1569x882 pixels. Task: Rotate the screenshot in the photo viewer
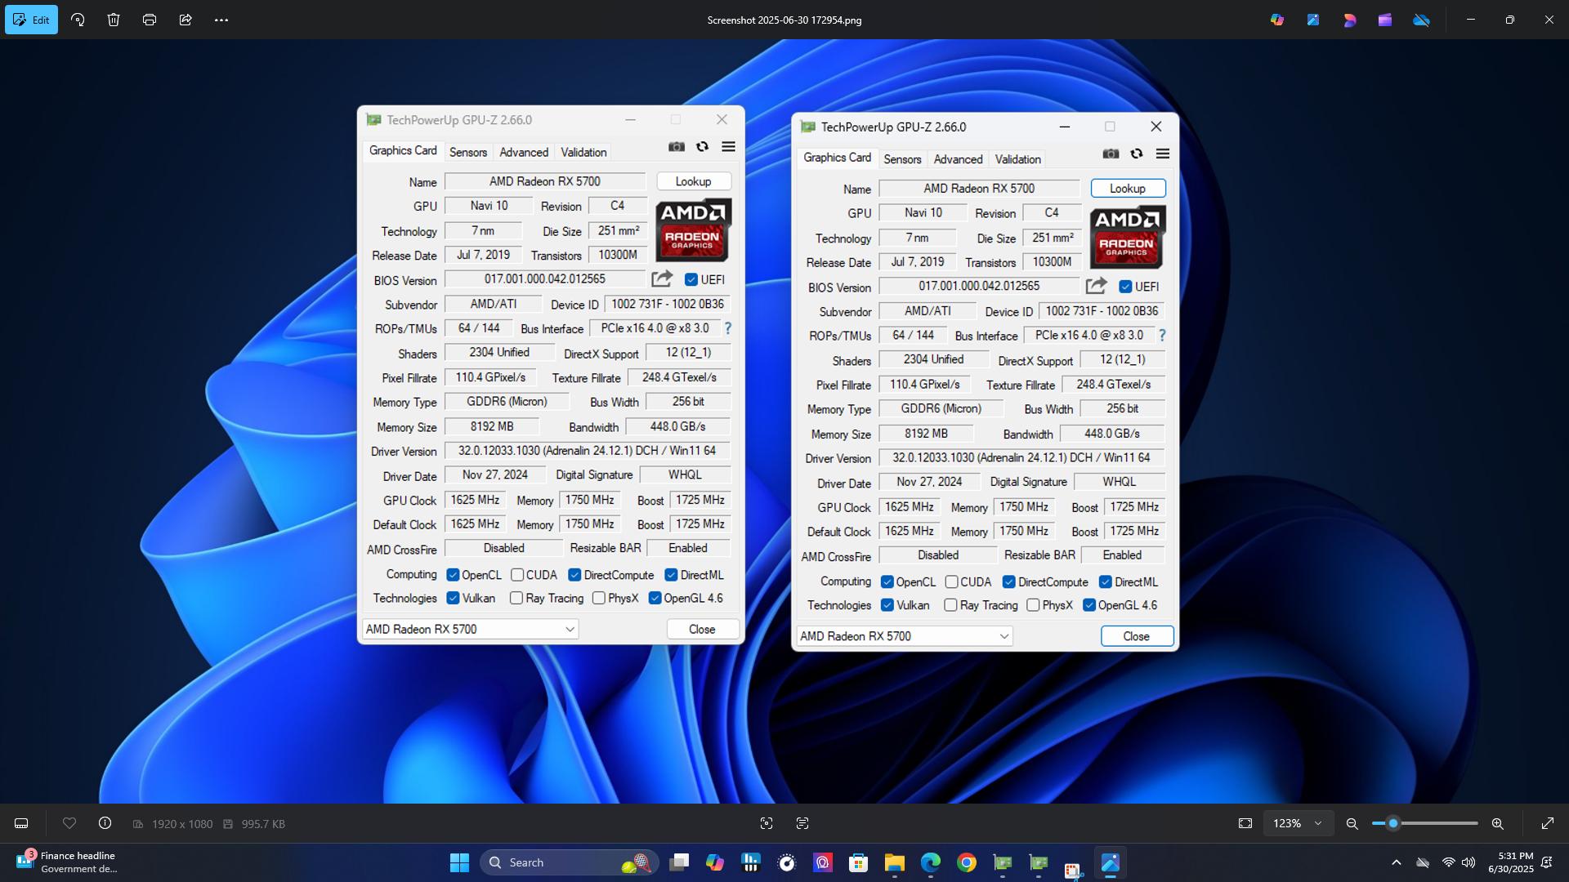coord(78,19)
